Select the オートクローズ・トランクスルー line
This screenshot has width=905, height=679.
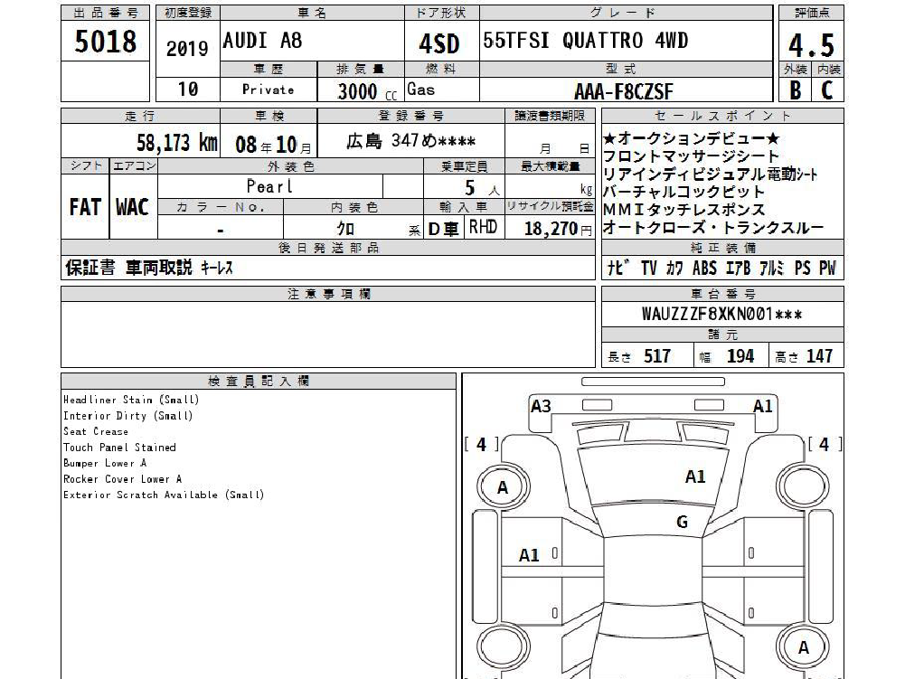[712, 228]
